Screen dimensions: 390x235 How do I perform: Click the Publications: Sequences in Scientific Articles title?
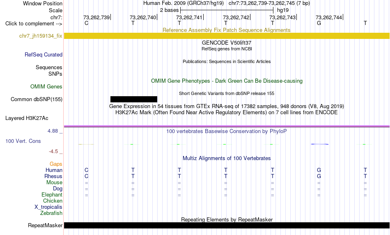pos(227,61)
